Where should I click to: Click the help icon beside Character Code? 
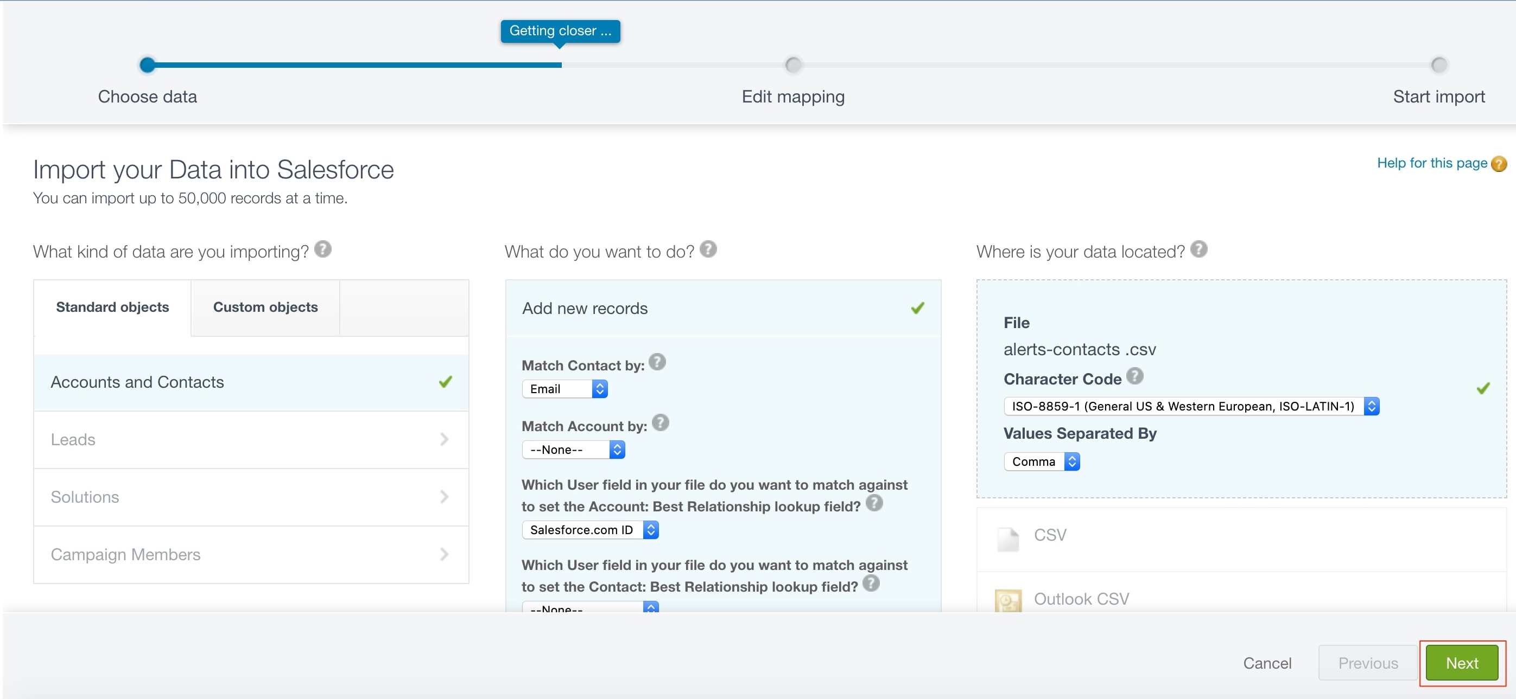tap(1134, 376)
